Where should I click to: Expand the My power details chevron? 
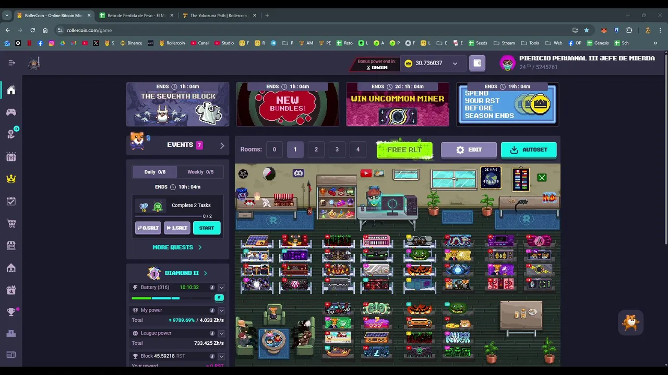click(x=221, y=310)
